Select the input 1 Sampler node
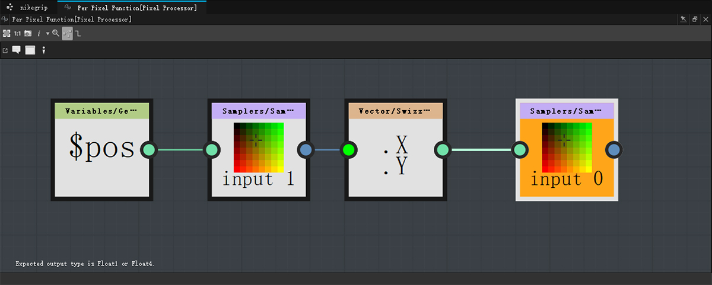The image size is (712, 285). (259, 149)
